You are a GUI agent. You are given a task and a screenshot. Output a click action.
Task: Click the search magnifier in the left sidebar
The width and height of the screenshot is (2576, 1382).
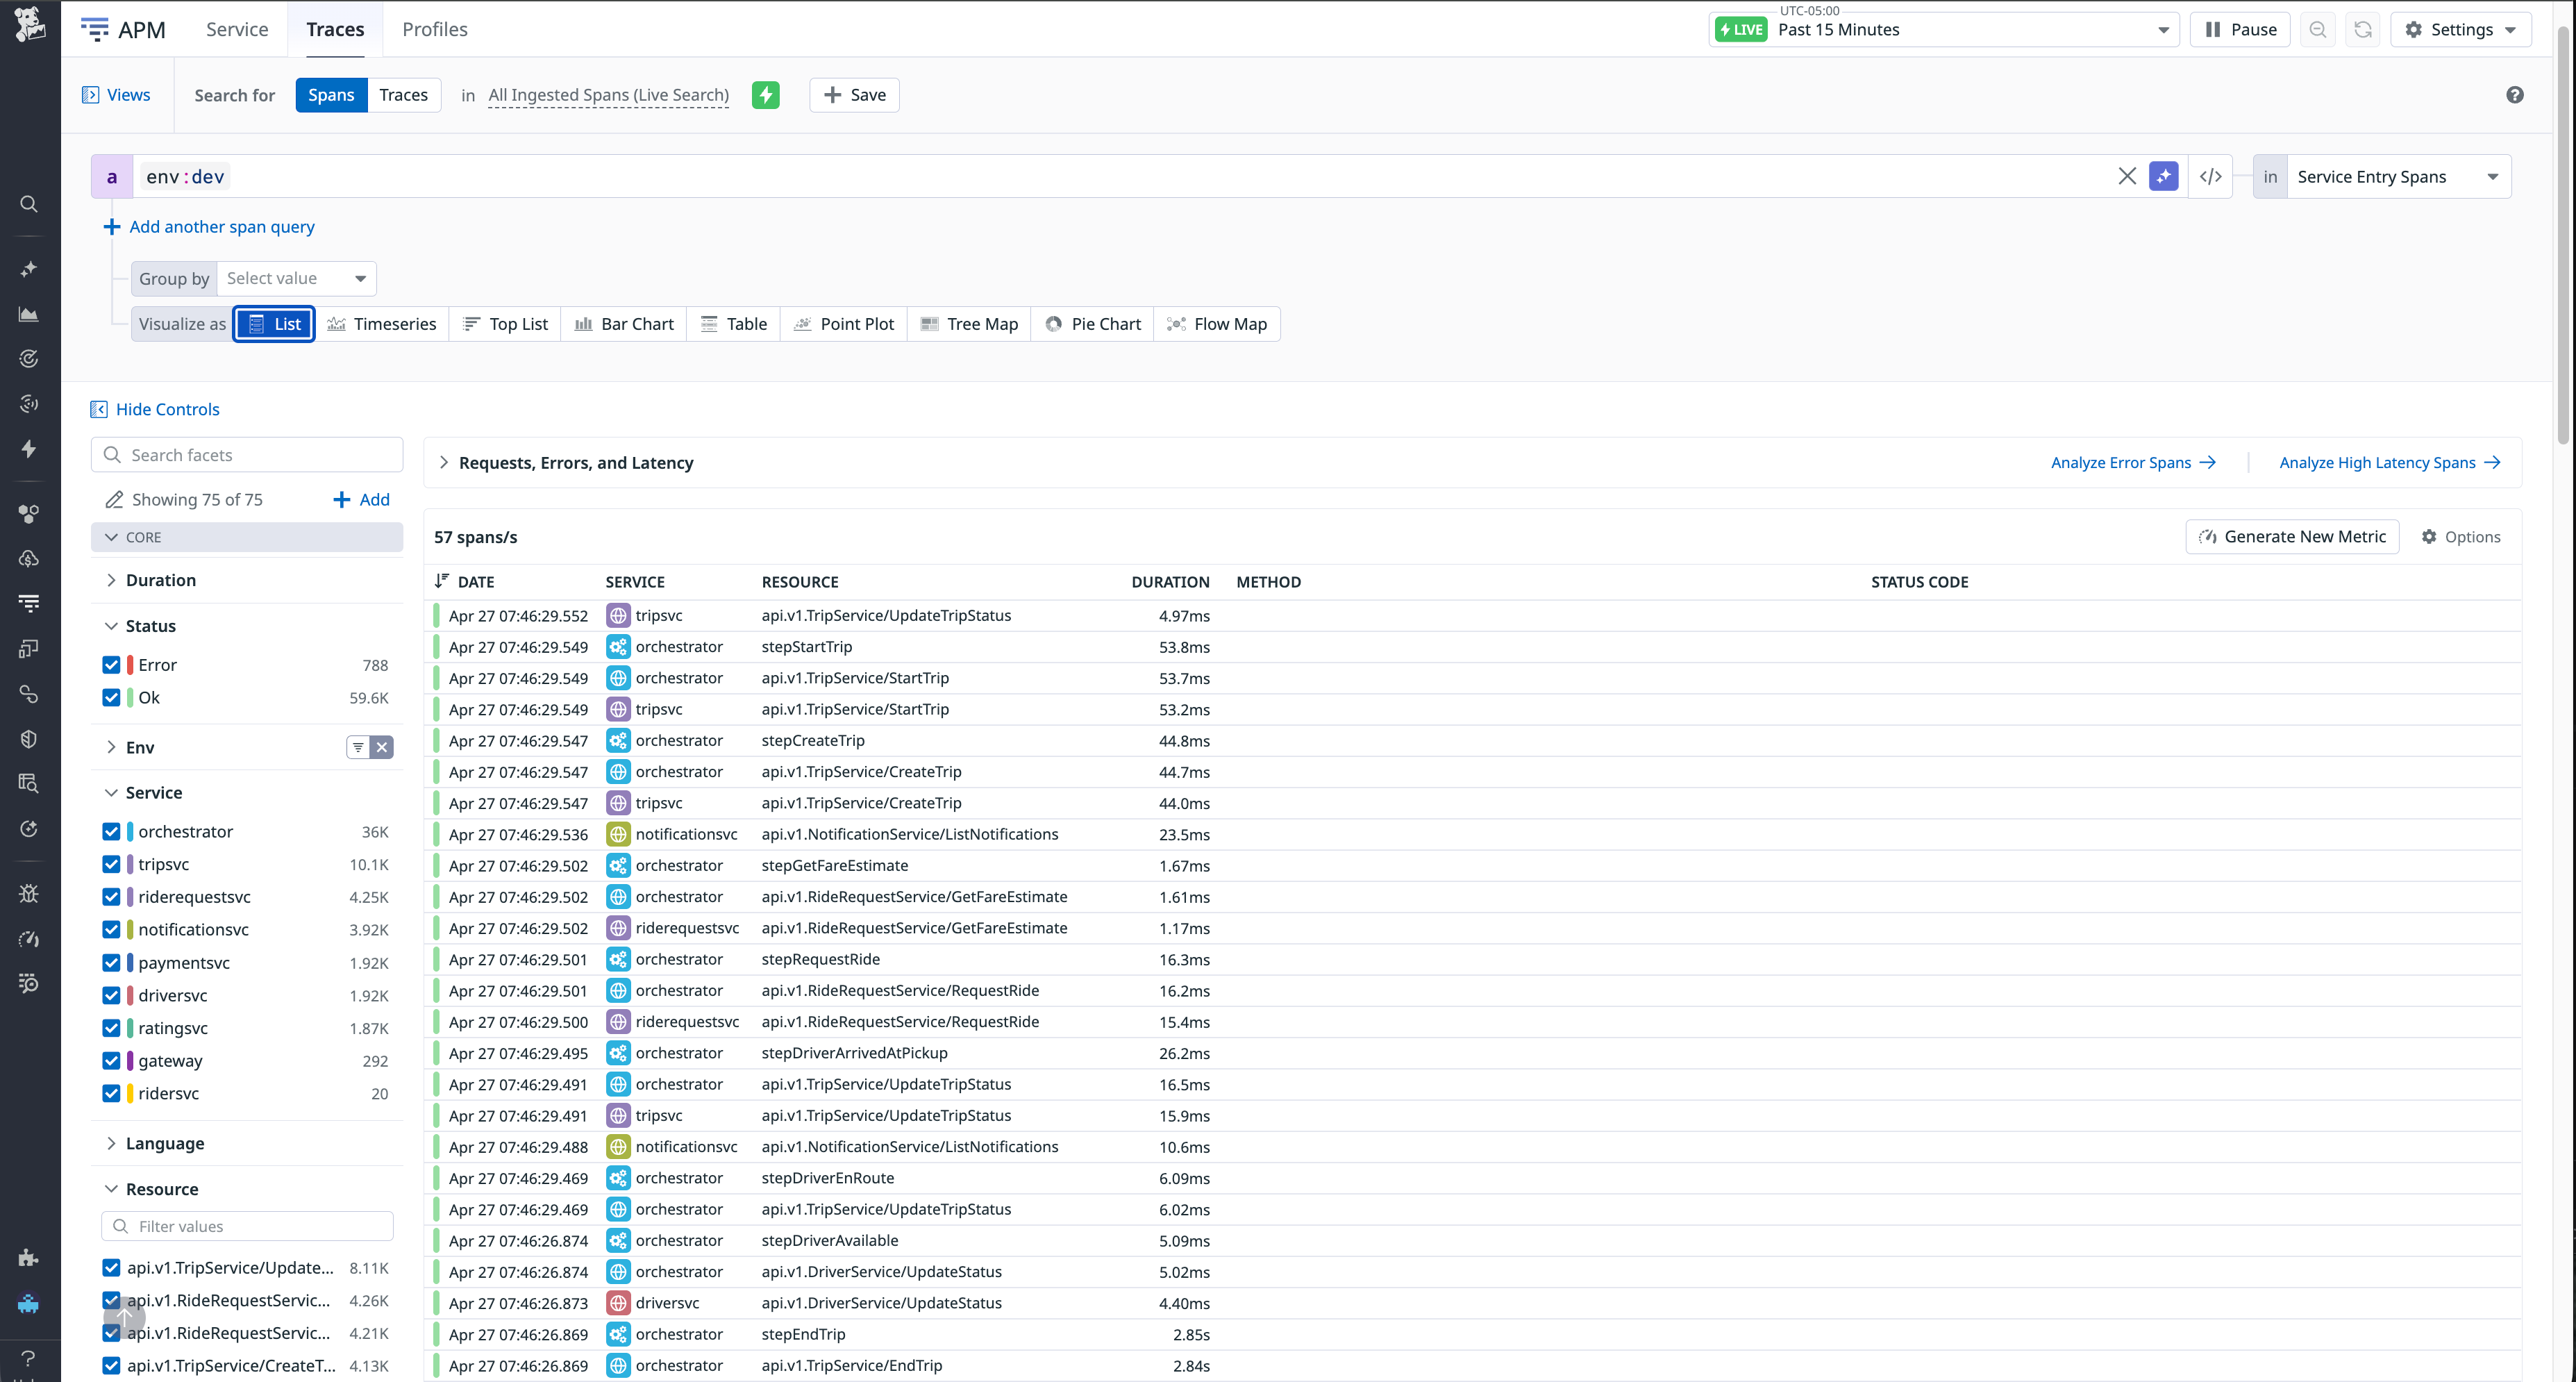click(29, 204)
